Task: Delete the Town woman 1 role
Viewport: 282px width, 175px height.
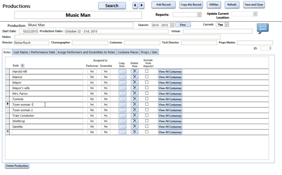Action: click(x=135, y=105)
